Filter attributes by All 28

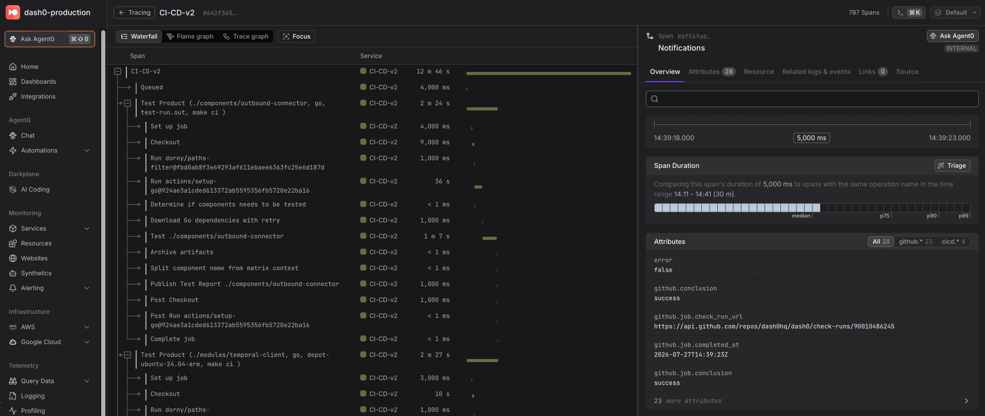[881, 241]
